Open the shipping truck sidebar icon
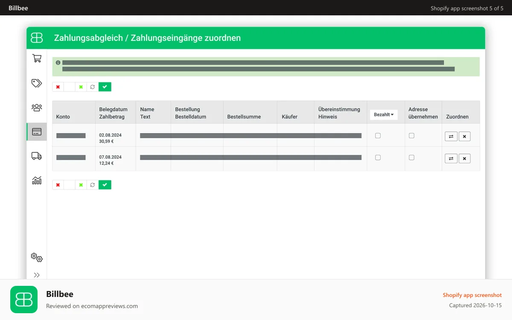Image resolution: width=512 pixels, height=320 pixels. [37, 156]
